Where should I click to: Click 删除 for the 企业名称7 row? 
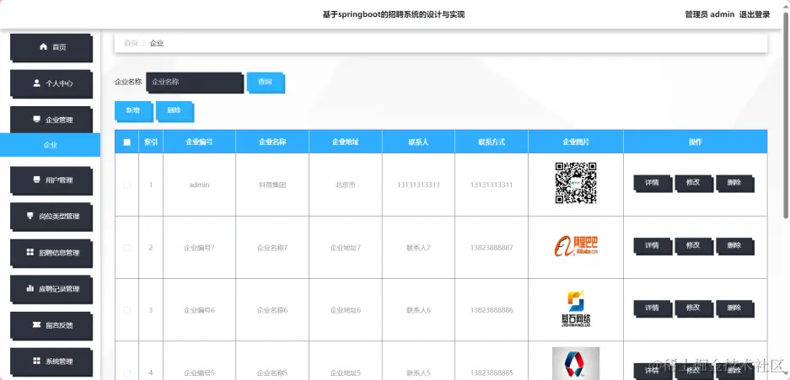734,246
